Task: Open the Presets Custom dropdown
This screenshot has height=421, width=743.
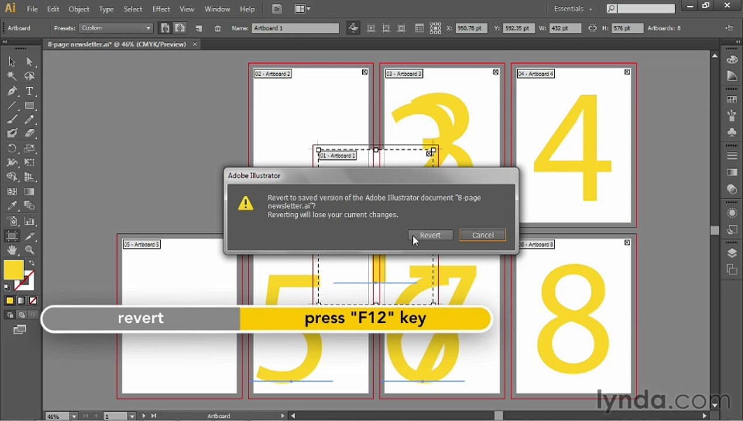Action: pos(116,28)
